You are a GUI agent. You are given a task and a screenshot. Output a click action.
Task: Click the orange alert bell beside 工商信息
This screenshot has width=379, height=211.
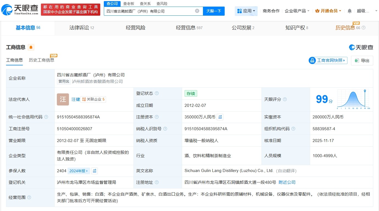coord(31,47)
